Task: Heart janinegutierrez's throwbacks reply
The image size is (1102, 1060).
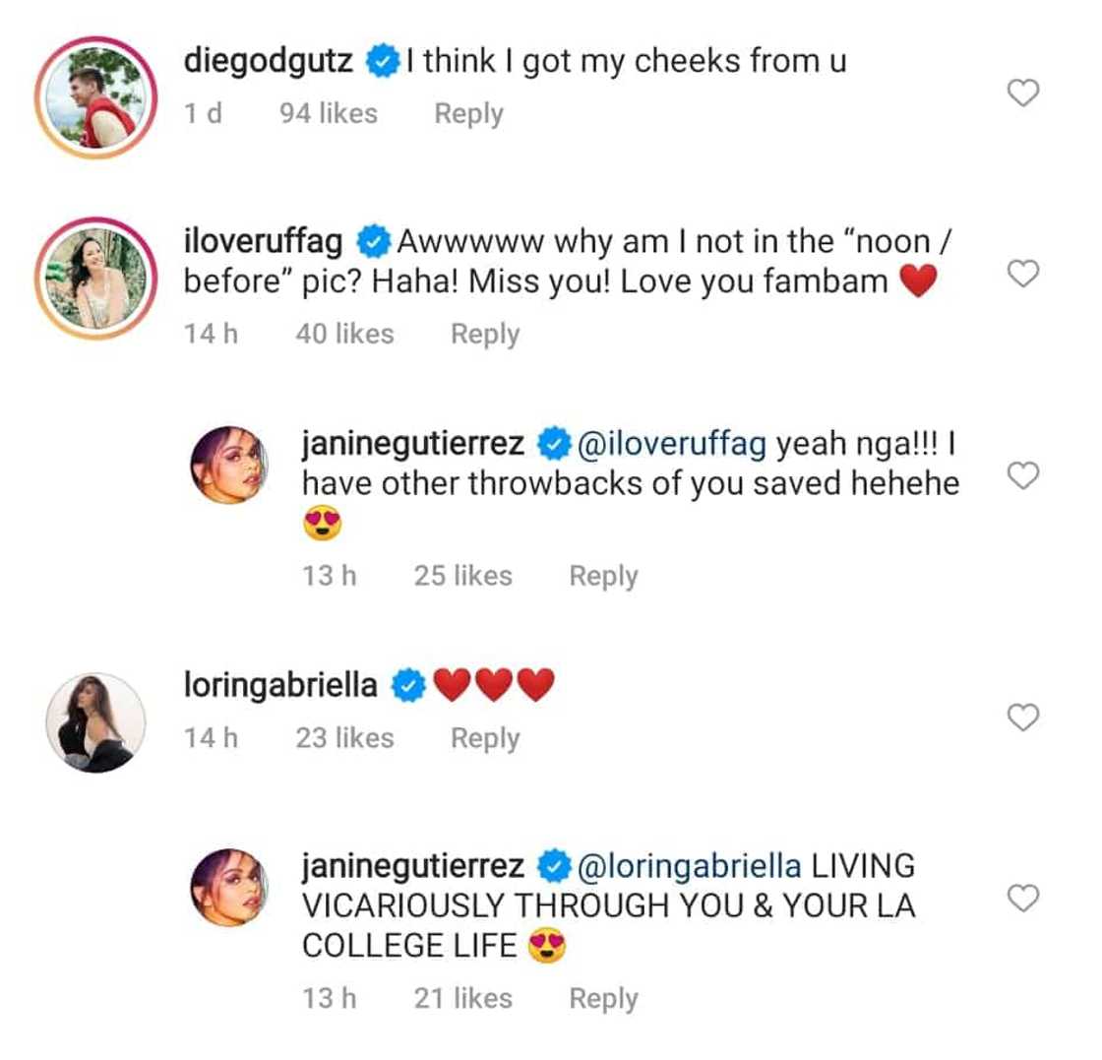Action: pyautogui.click(x=1024, y=476)
